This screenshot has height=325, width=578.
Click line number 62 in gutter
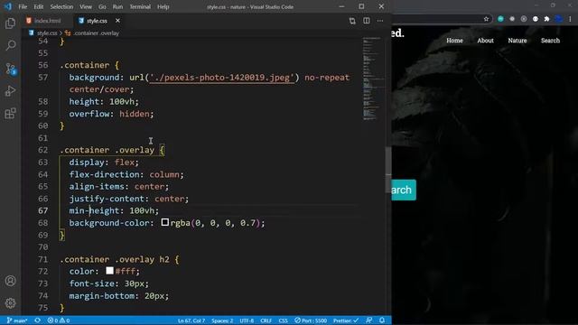coord(42,150)
